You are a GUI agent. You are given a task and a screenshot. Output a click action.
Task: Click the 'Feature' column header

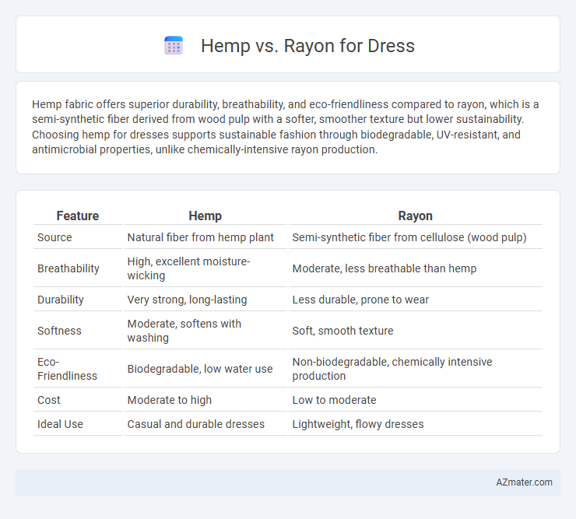click(78, 216)
